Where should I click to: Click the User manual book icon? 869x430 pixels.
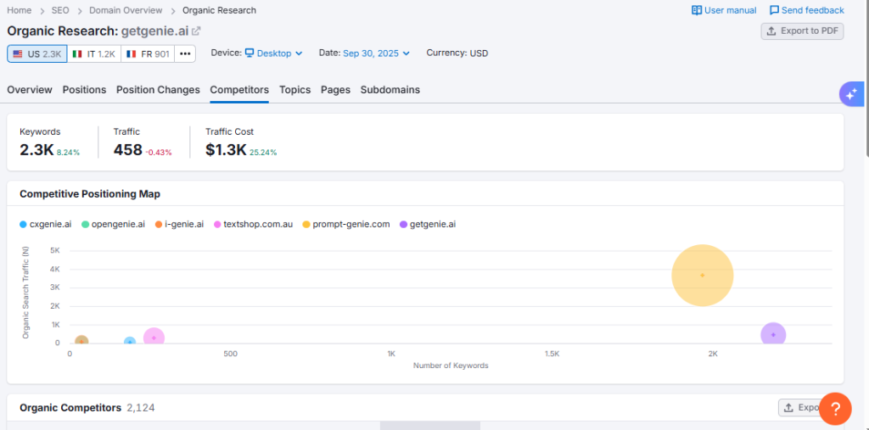click(697, 10)
